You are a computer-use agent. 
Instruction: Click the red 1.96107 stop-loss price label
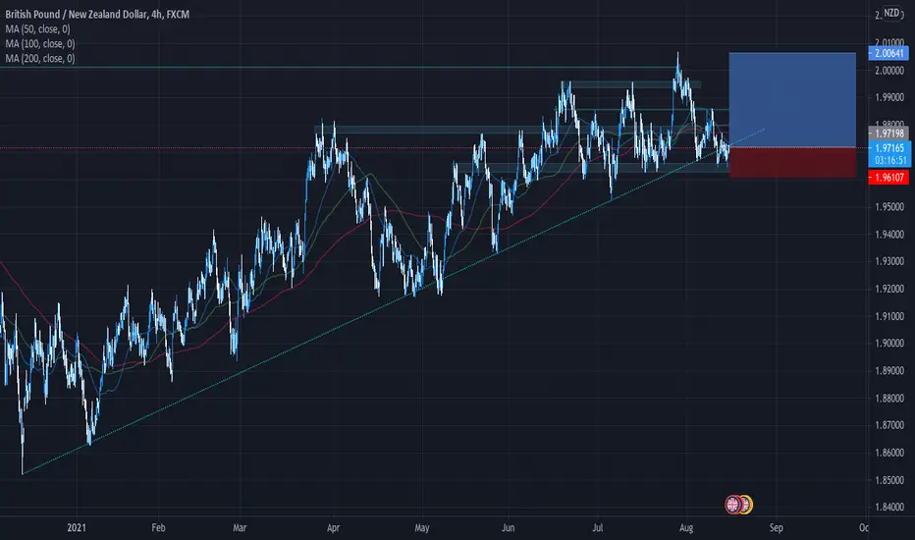click(888, 177)
